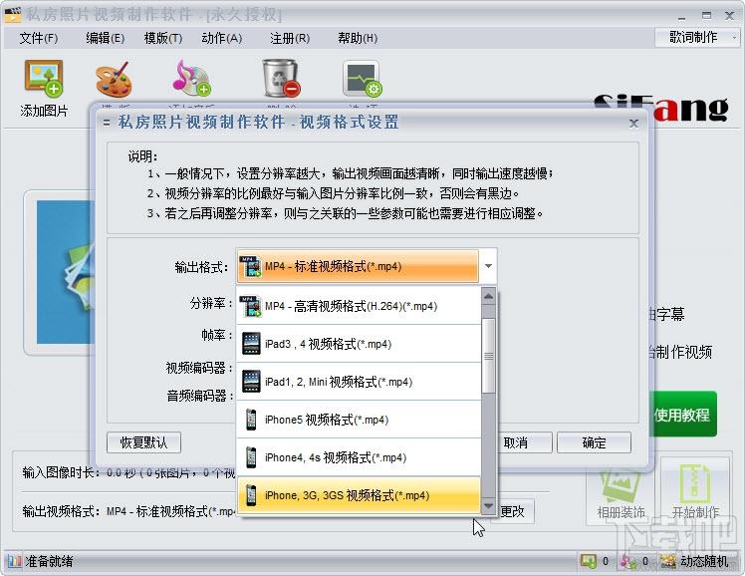Click the add music disc icon
The image size is (745, 576).
coord(191,78)
